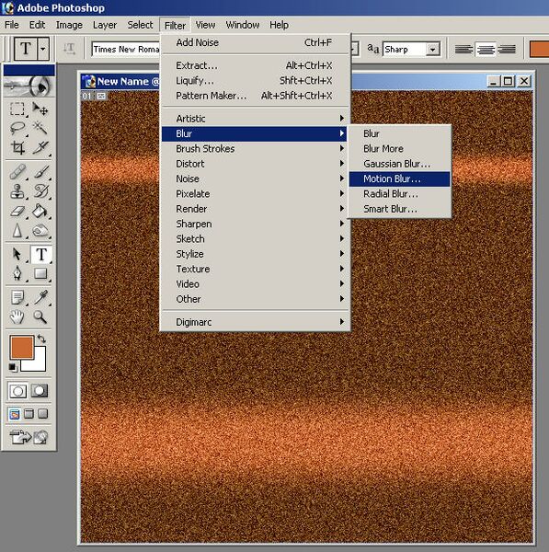The height and width of the screenshot is (552, 549).
Task: Select the Rectangular Marquee tool
Action: [17, 109]
